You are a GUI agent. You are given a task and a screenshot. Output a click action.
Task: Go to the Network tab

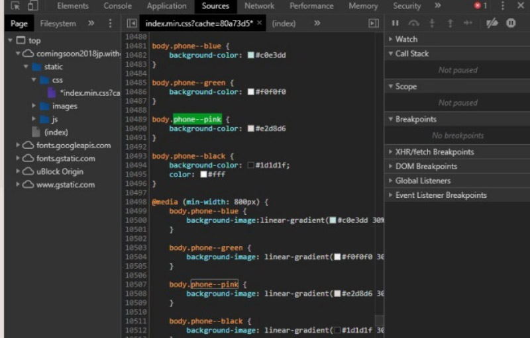259,6
